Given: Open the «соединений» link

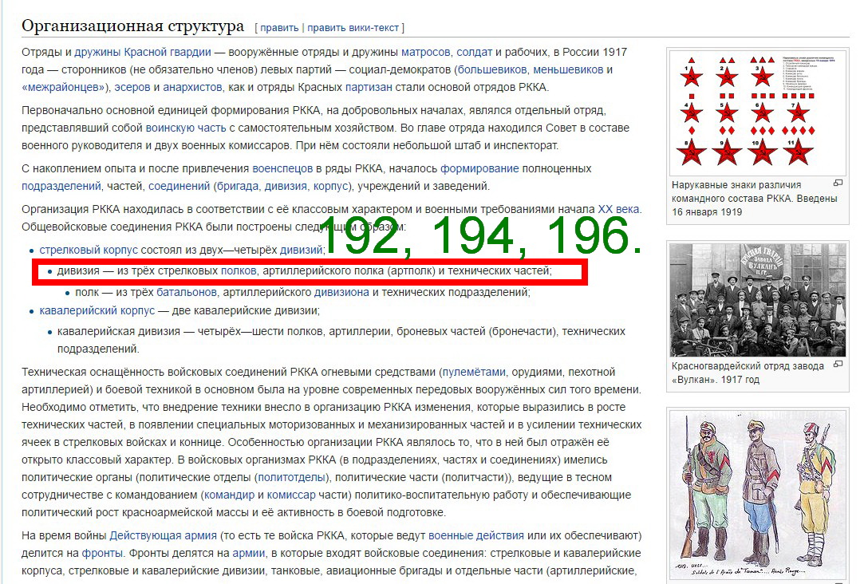Looking at the screenshot, I should 179,186.
